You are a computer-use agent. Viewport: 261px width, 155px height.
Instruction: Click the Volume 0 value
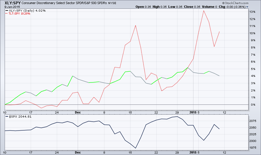coord(210,7)
